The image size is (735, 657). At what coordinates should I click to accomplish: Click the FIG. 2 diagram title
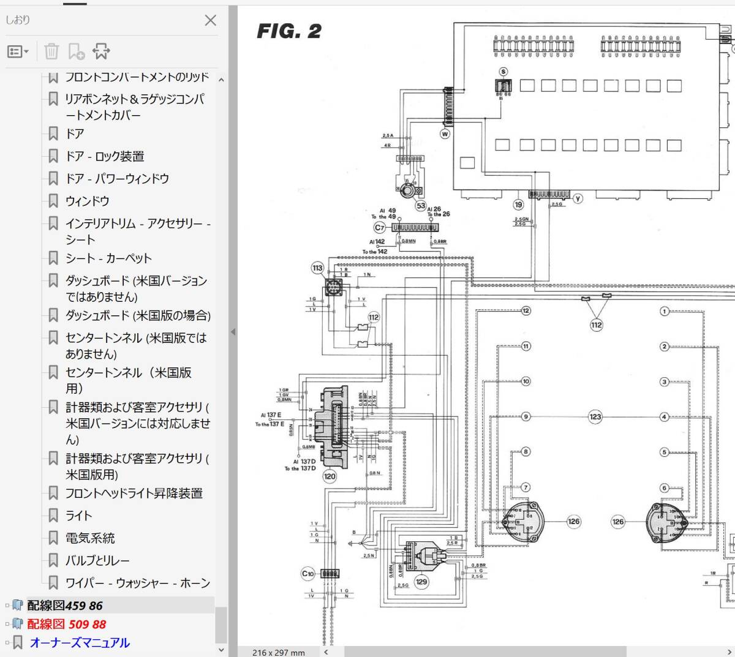(x=289, y=31)
